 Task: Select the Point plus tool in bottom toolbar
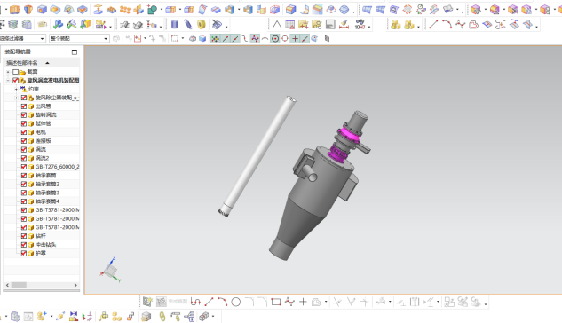tap(303, 302)
